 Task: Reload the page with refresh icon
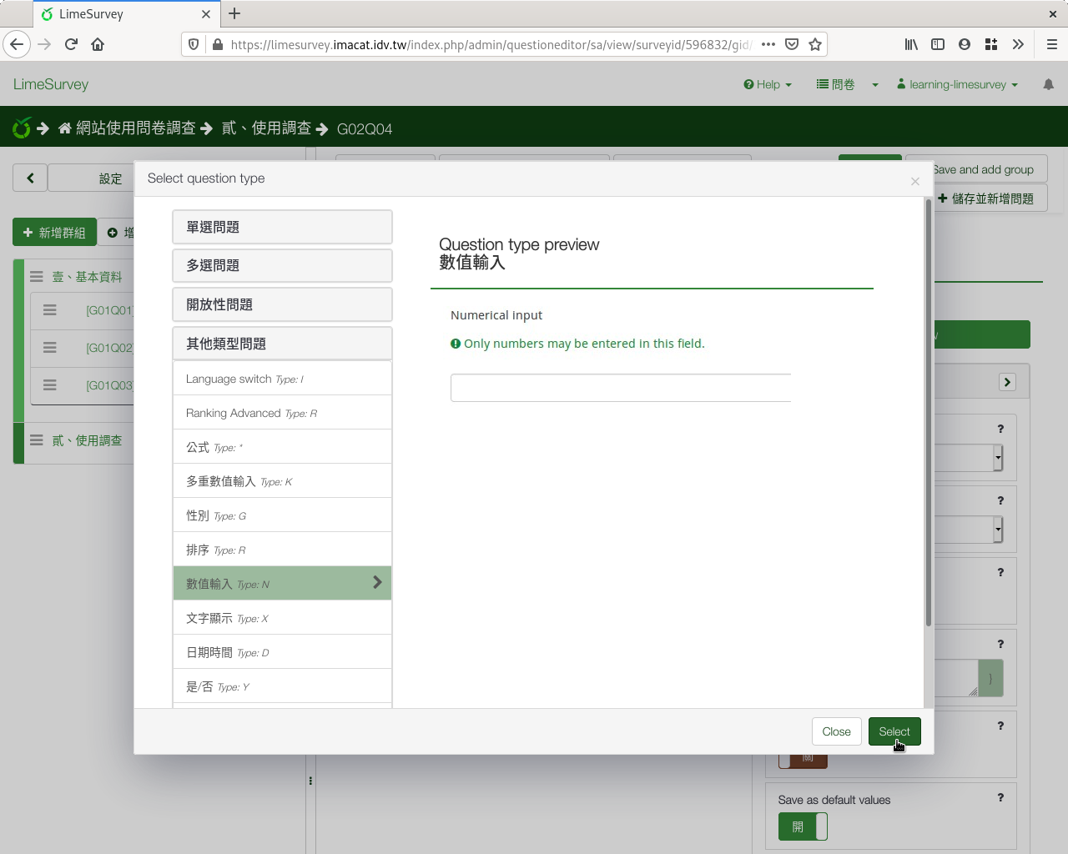71,44
